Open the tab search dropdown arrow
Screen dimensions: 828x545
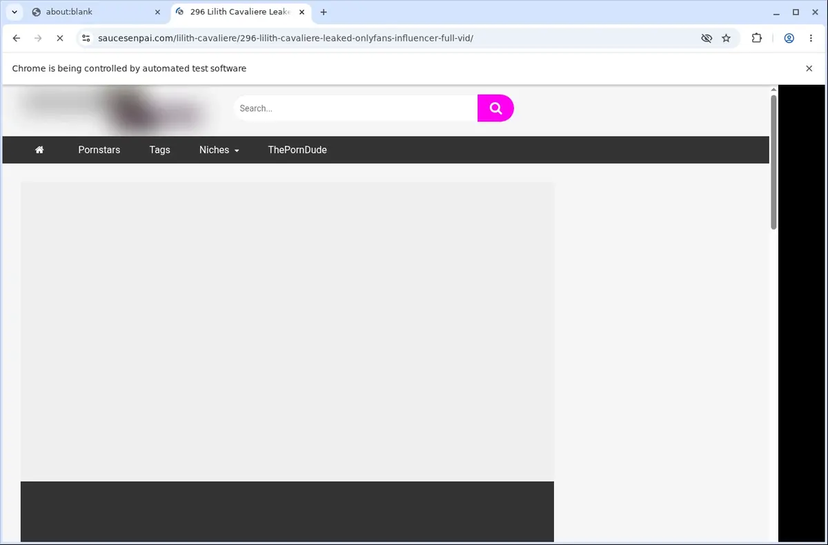click(14, 12)
